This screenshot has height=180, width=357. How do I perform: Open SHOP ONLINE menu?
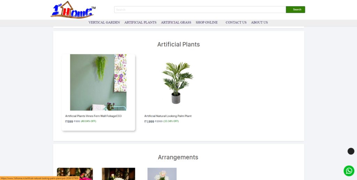tap(206, 23)
